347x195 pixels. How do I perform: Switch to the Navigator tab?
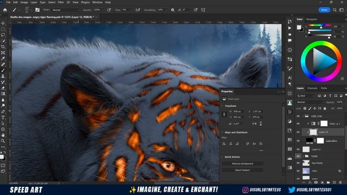(x=311, y=19)
